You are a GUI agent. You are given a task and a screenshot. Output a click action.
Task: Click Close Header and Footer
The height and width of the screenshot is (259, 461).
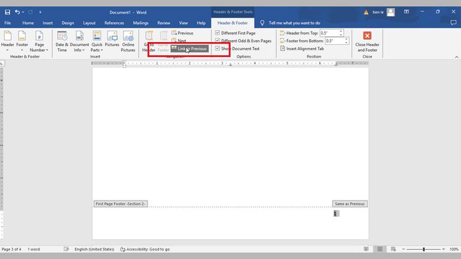[x=367, y=41]
